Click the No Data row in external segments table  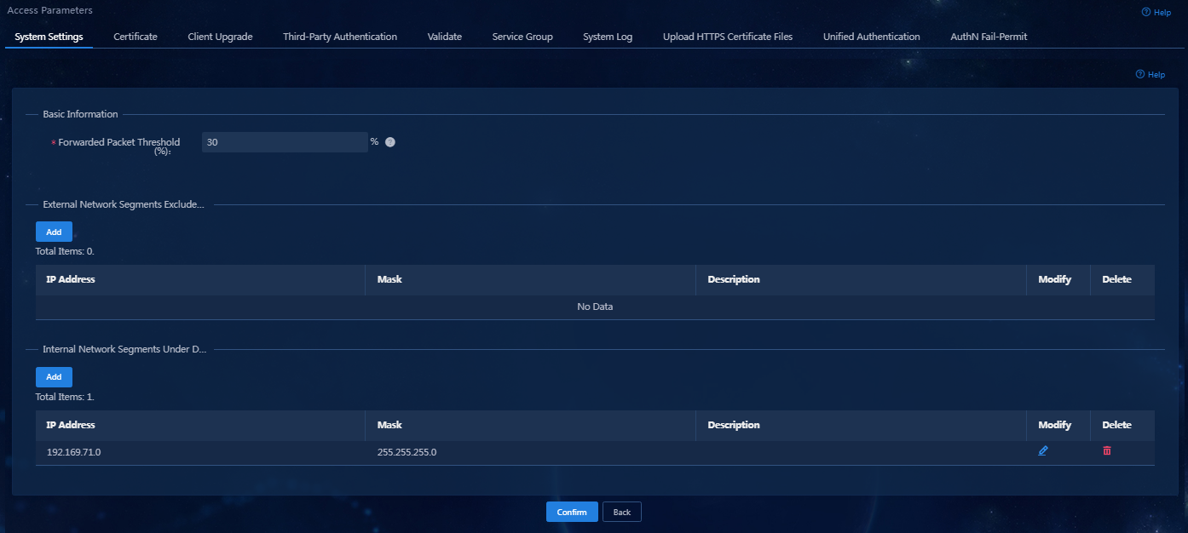(595, 307)
